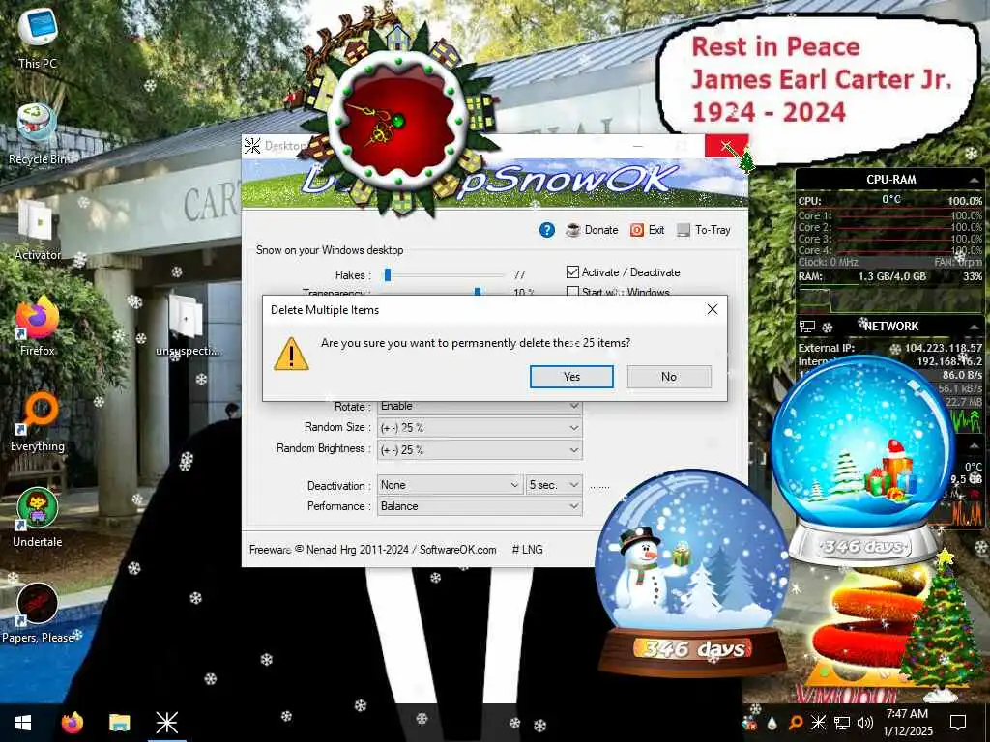Launch Firefox from the desktop shortcut
This screenshot has height=742, width=990.
tap(38, 326)
